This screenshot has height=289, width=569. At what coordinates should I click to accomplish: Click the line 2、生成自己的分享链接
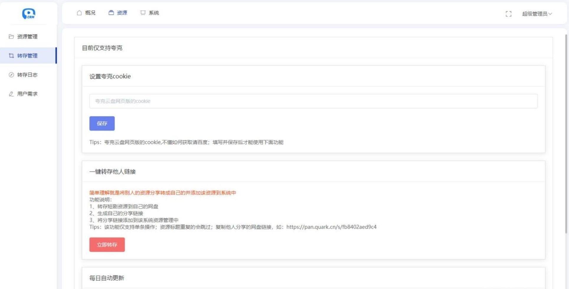pos(116,213)
